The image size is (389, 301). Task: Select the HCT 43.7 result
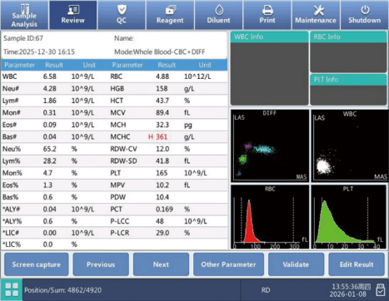162,101
